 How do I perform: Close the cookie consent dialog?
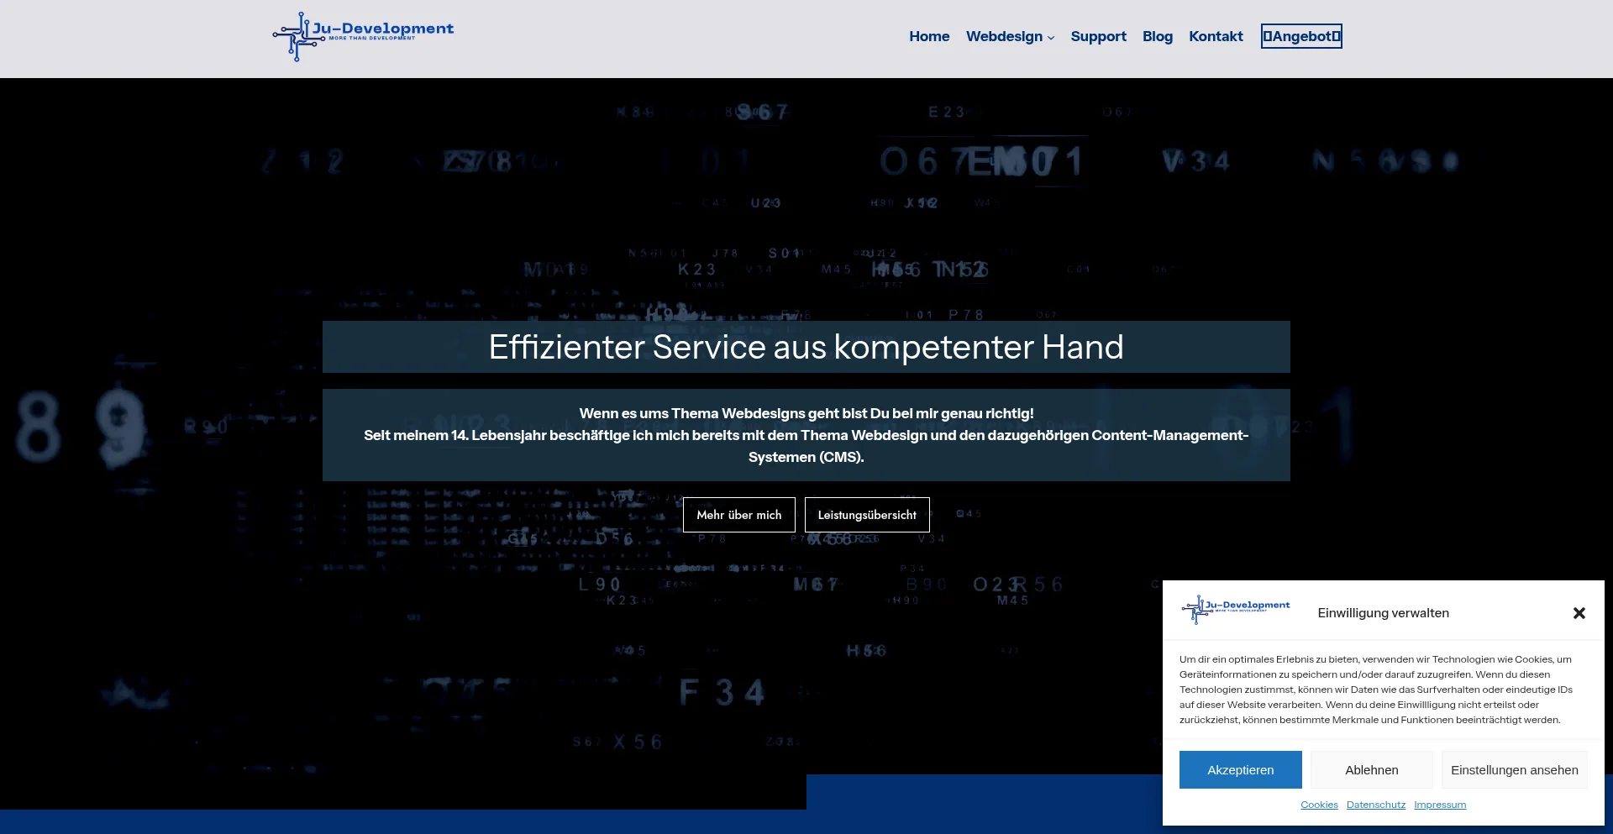(1579, 613)
